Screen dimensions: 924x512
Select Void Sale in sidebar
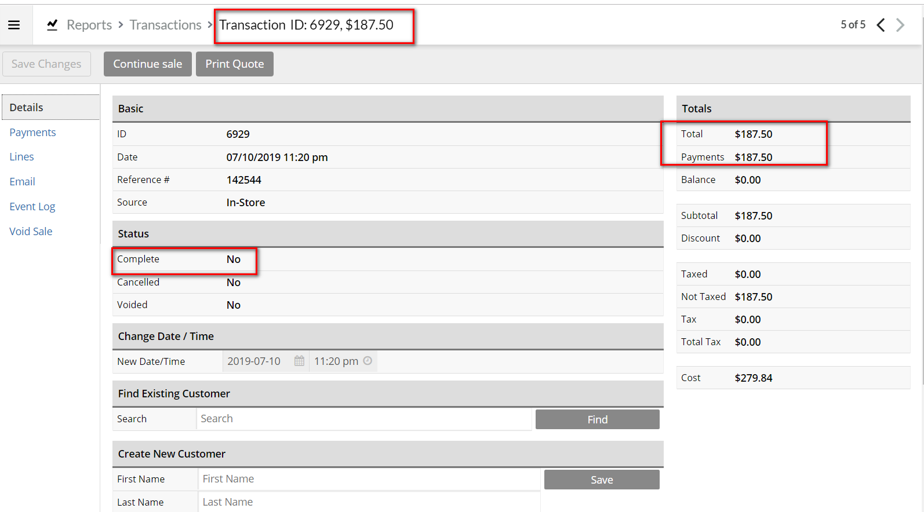pos(31,231)
